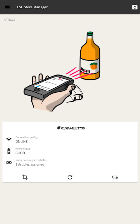
Task: Click the unlink articles icon
Action: point(115,177)
